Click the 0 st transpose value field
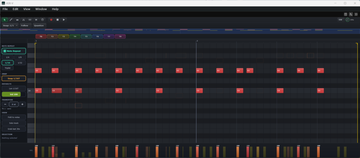Screen dimensions: 360x158 pyautogui.click(x=14, y=104)
